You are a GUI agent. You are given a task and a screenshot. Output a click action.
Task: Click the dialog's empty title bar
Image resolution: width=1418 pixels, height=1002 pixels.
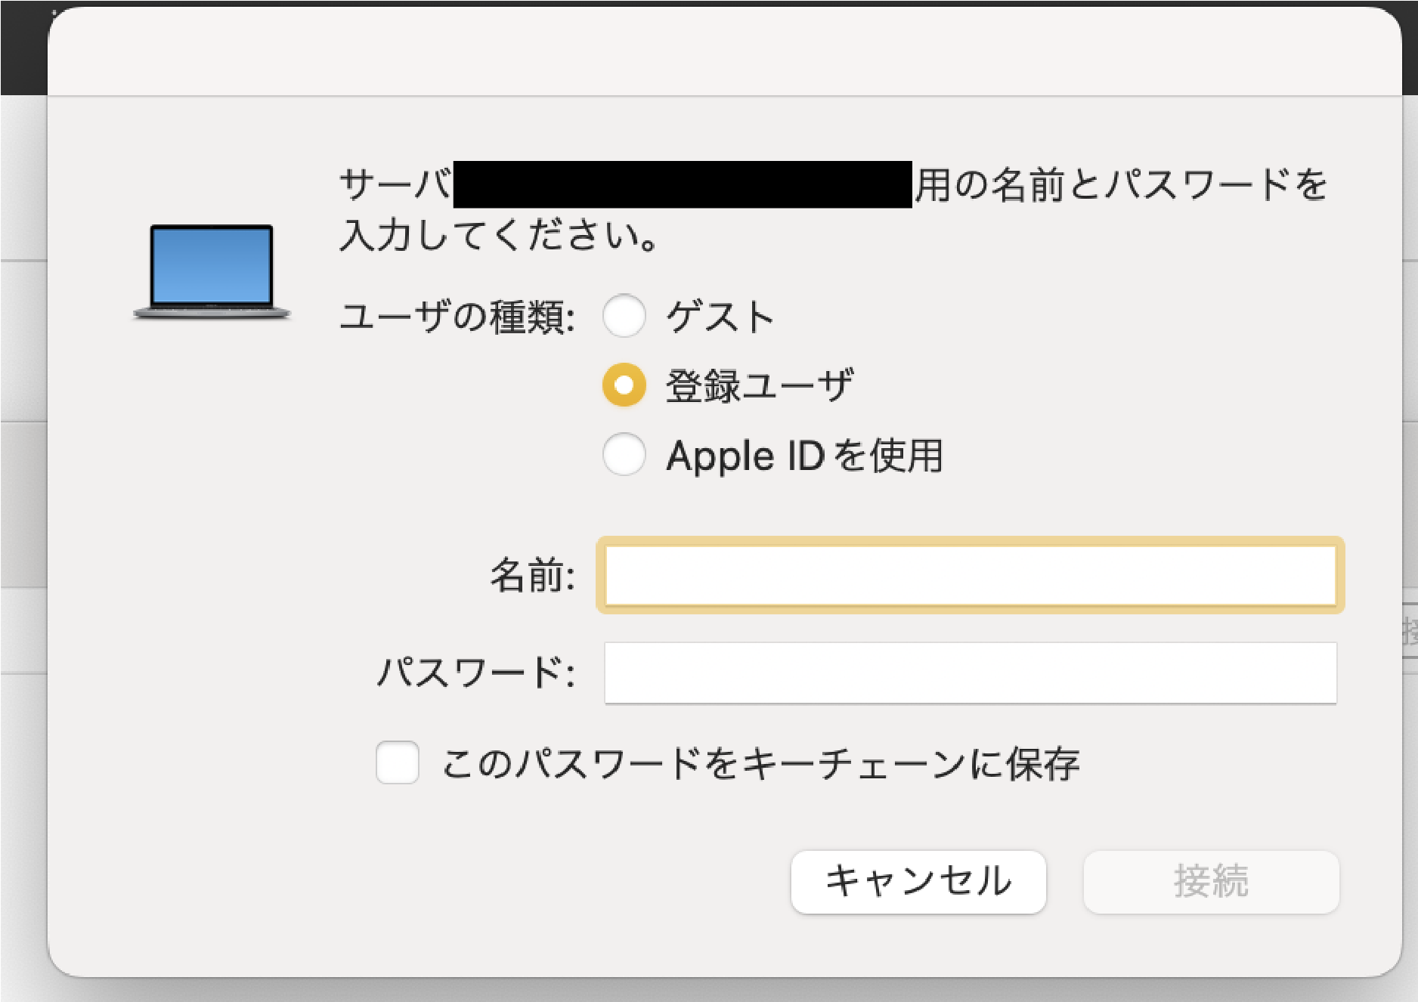724,51
